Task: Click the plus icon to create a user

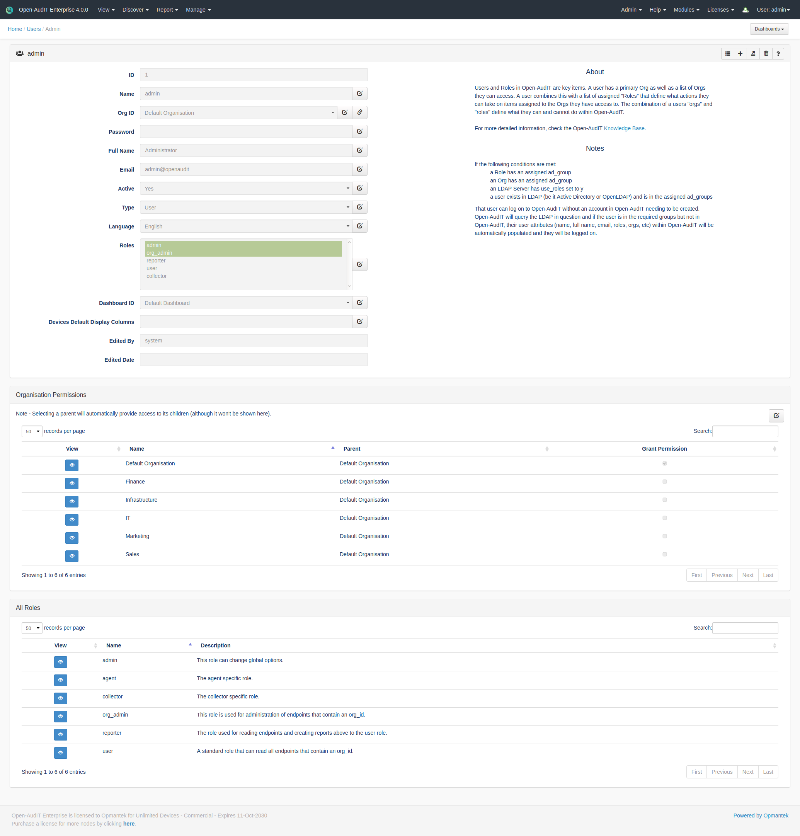Action: tap(740, 54)
